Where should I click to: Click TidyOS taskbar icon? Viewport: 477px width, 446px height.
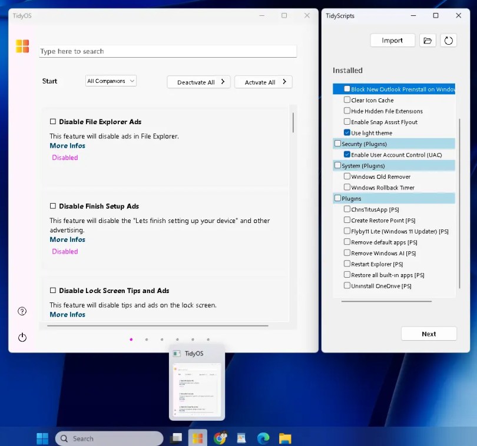click(198, 438)
